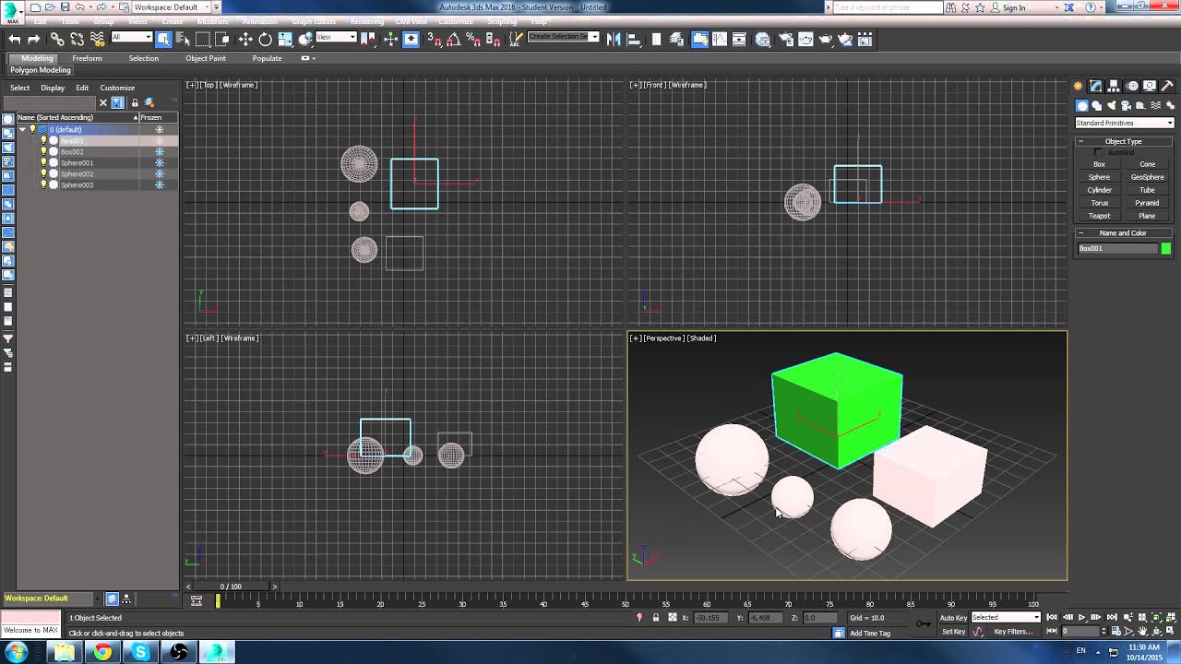Click the green object color swatch
1181x664 pixels.
(x=1166, y=248)
